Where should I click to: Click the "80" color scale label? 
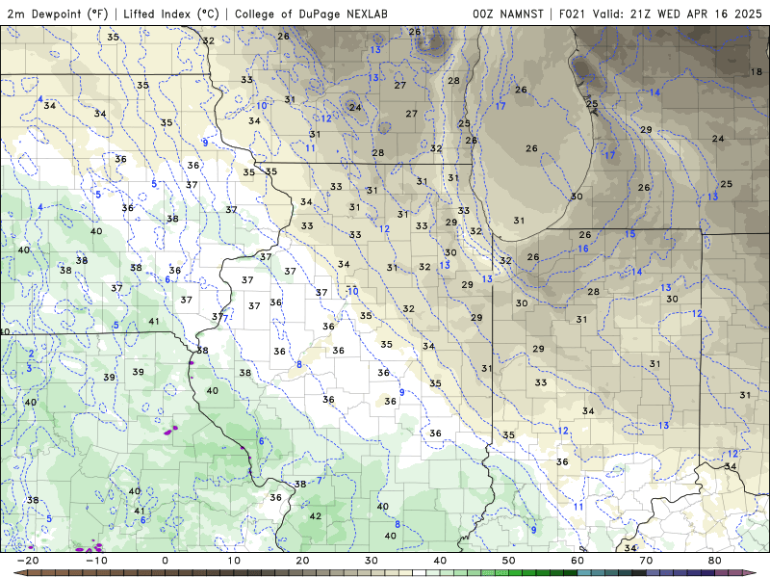(715, 561)
